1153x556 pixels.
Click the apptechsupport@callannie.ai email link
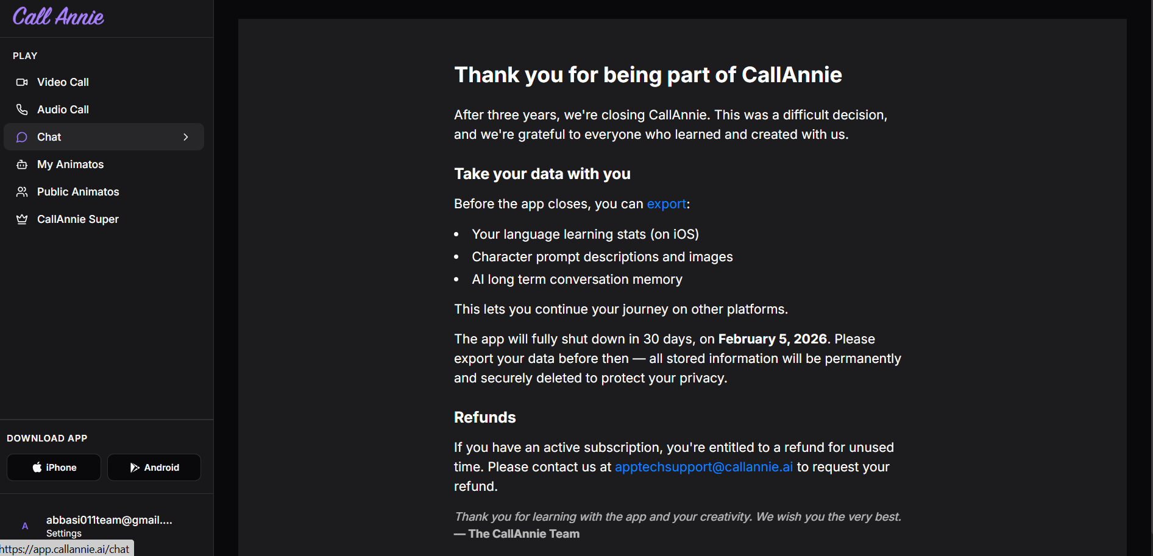704,467
